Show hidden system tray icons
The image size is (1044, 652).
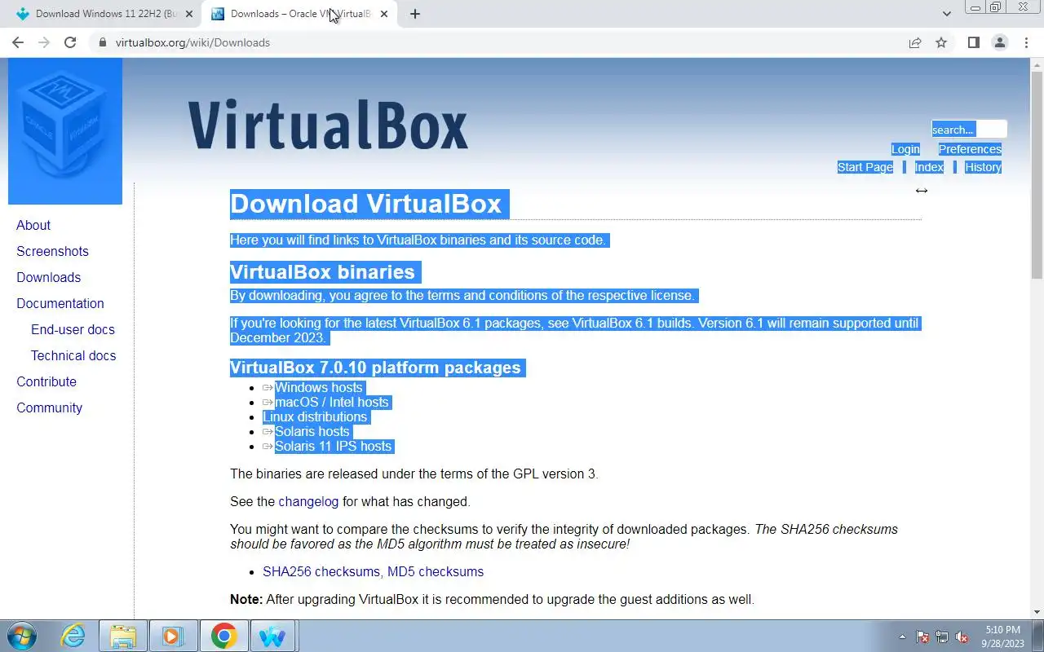tap(902, 637)
